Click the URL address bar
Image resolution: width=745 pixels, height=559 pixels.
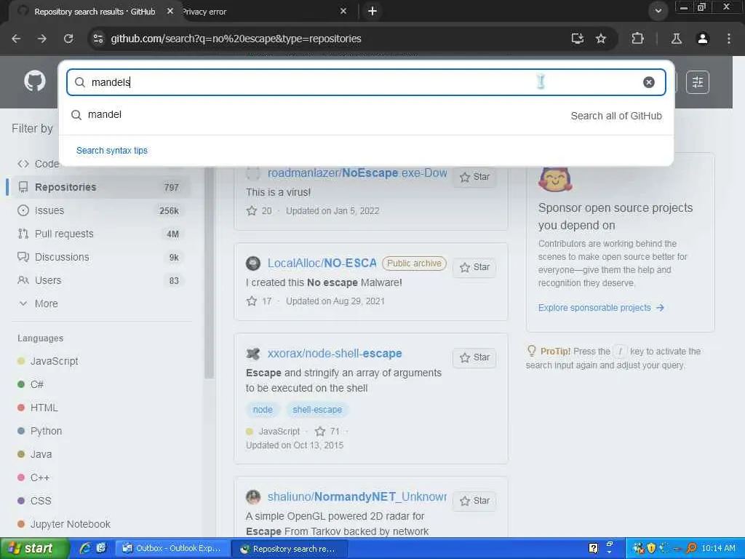332,39
